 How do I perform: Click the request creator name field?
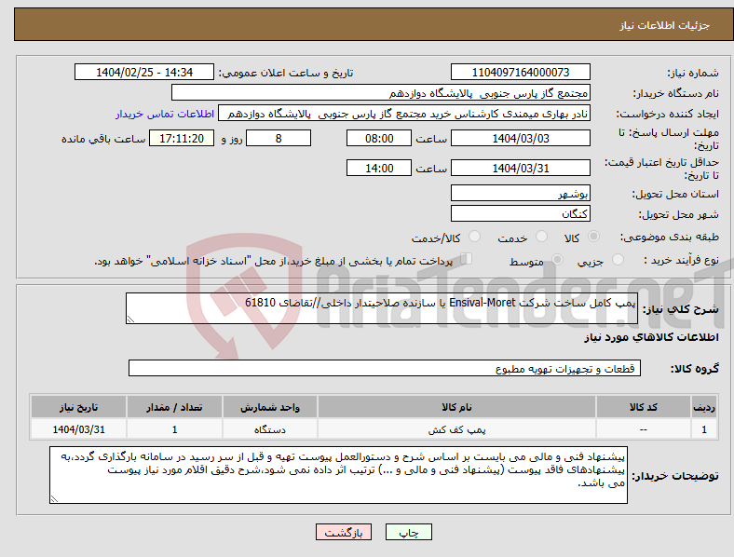pyautogui.click(x=404, y=114)
